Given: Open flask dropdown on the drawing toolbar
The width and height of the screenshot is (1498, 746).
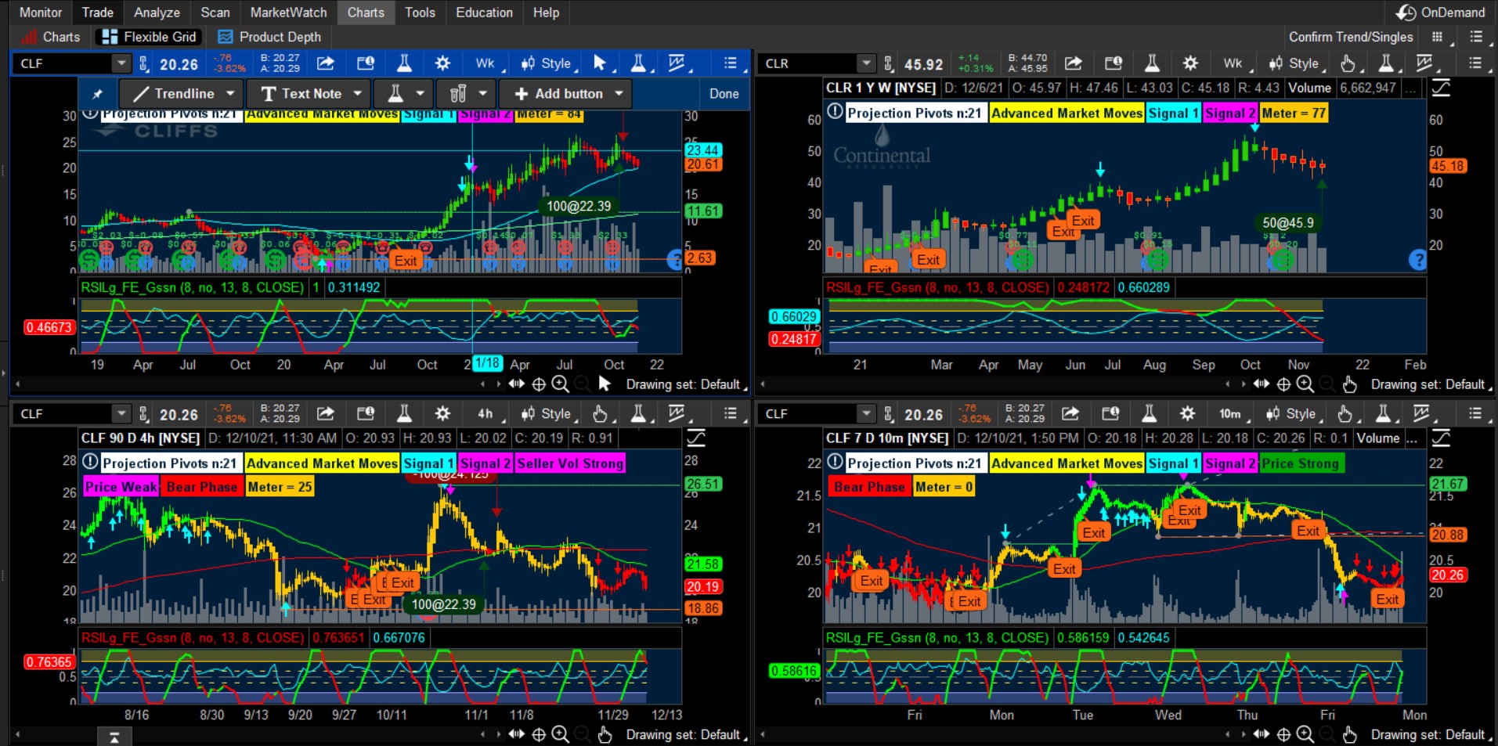Looking at the screenshot, I should 404,94.
